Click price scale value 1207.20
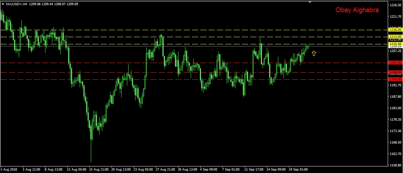The width and height of the screenshot is (403, 173). tap(396, 51)
